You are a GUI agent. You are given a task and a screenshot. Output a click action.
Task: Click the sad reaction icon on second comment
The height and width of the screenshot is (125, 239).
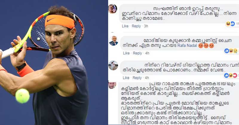[x=235, y=51]
